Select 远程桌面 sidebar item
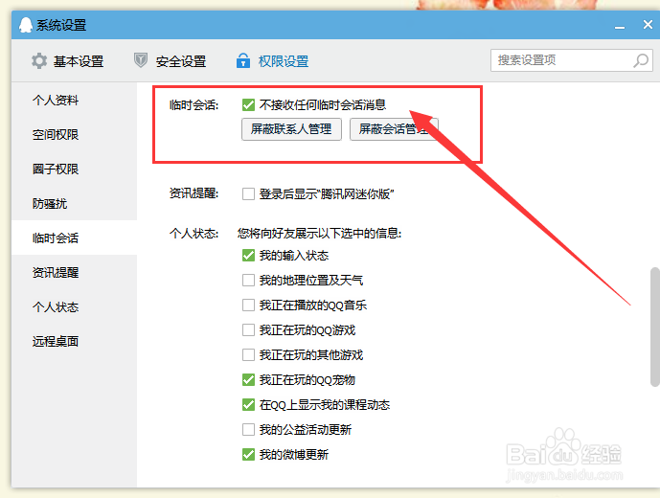This screenshot has width=660, height=498. [x=56, y=341]
